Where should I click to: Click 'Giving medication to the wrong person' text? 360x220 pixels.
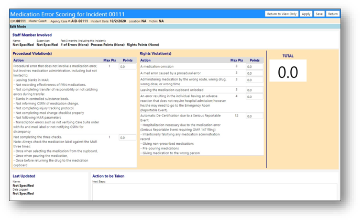click(171, 153)
